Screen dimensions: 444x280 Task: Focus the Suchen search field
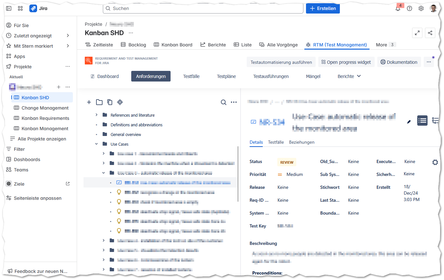pos(203,8)
